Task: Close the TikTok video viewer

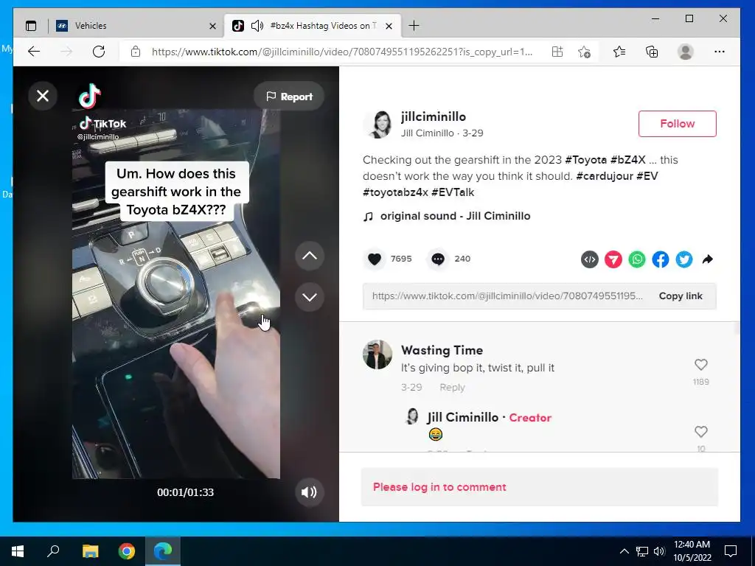Action: click(x=43, y=97)
